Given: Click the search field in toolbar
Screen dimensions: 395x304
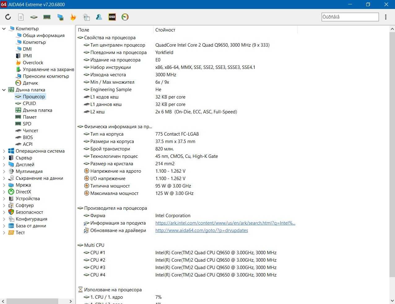Looking at the screenshot, I should tap(350, 17).
